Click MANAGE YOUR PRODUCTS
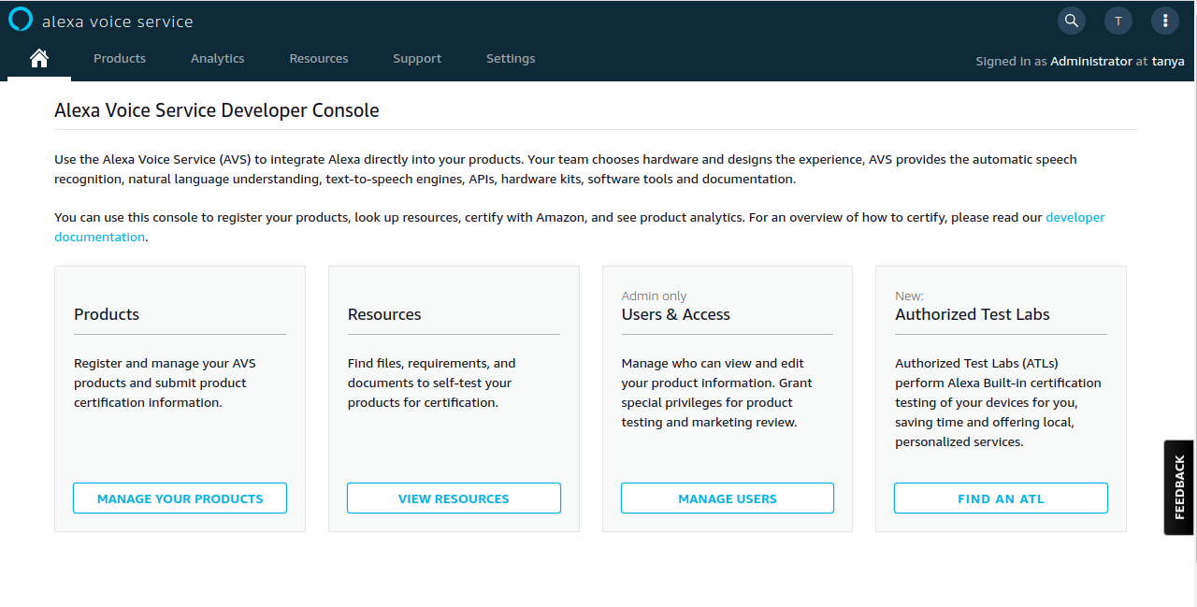The image size is (1197, 607). (x=180, y=498)
